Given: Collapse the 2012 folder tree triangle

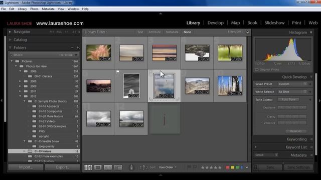Looking at the screenshot, I should (x=20, y=96).
